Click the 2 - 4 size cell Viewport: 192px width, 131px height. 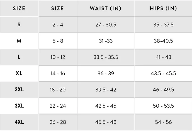(x=58, y=25)
